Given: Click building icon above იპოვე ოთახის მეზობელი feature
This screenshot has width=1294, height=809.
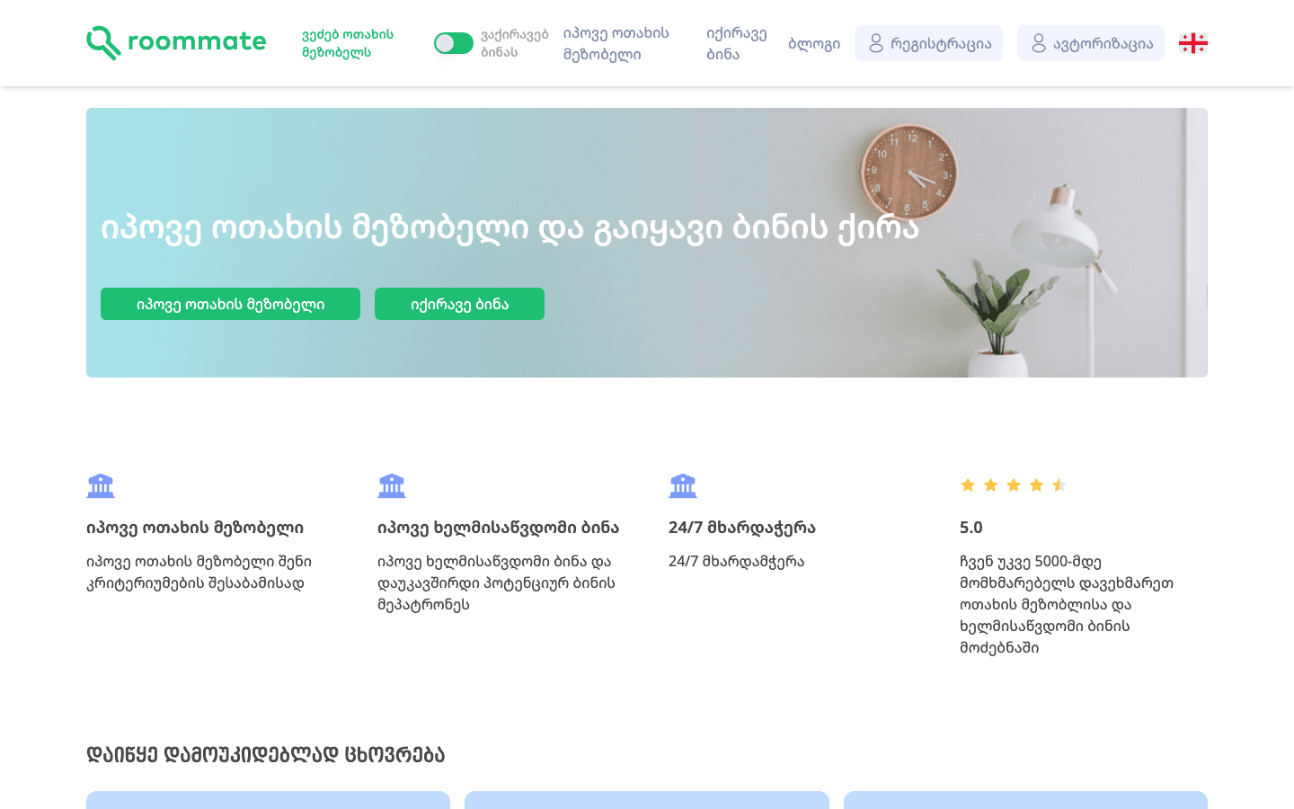Looking at the screenshot, I should (101, 485).
